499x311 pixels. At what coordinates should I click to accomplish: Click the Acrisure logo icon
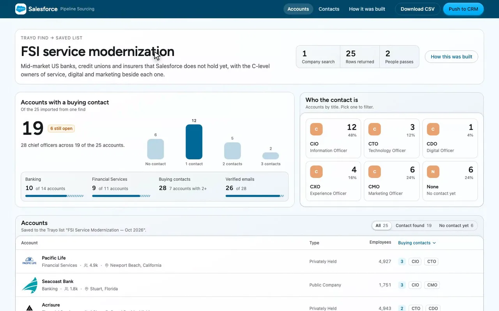[x=29, y=308]
